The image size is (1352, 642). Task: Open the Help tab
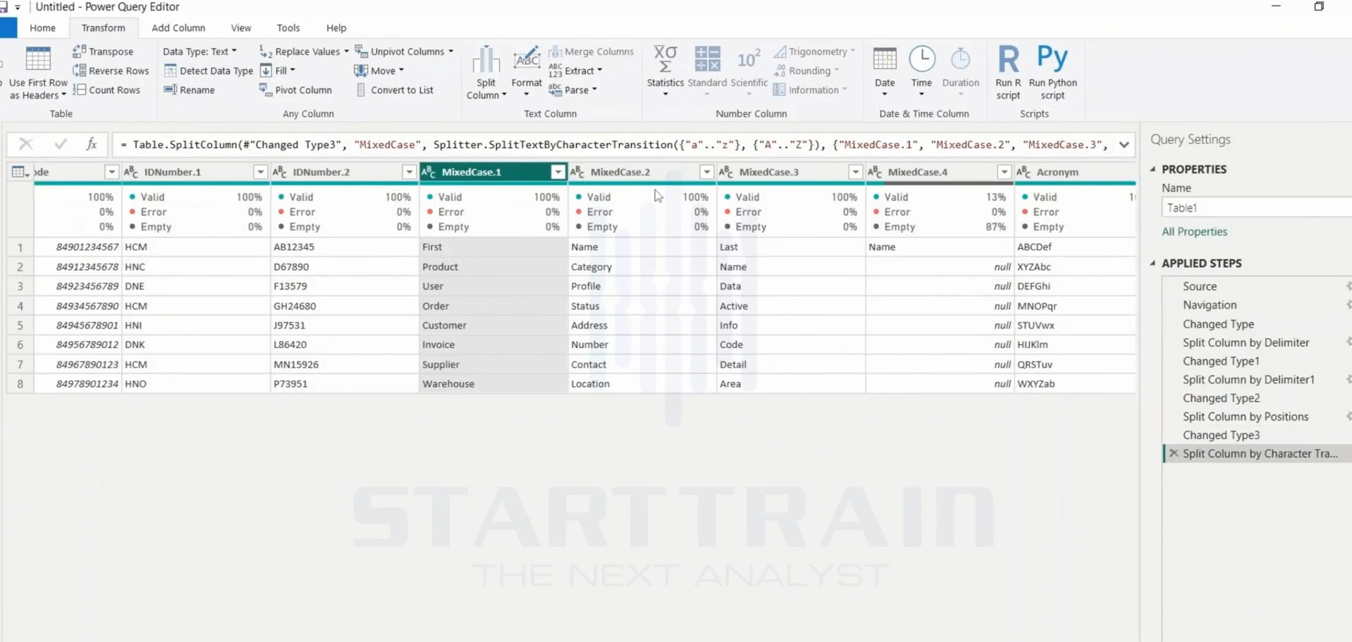point(336,28)
